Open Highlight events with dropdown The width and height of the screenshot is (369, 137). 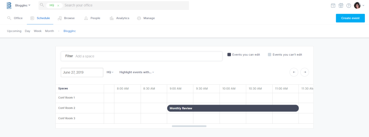pyautogui.click(x=137, y=72)
